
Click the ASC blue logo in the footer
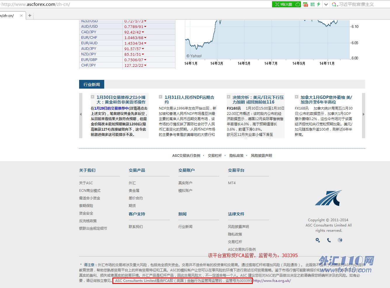pos(328,198)
